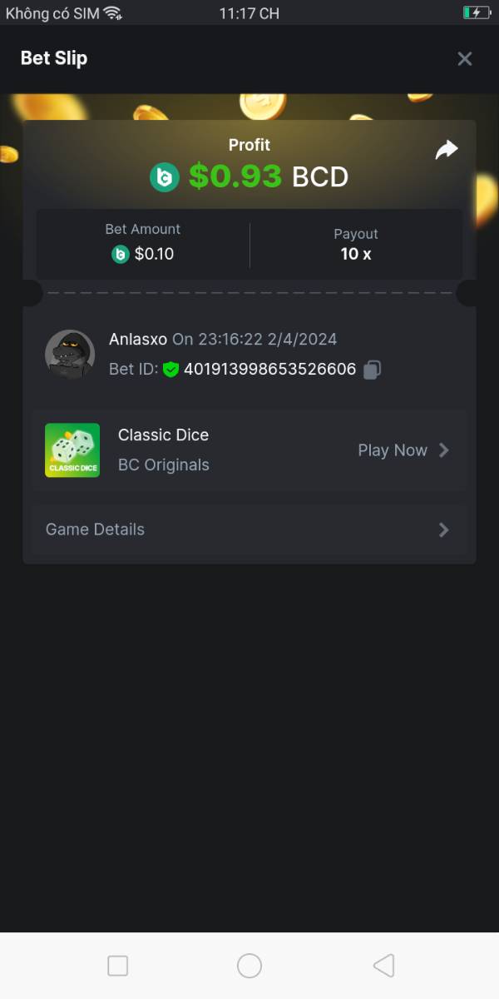The width and height of the screenshot is (499, 999).
Task: Click the Game Details chevron arrow
Action: (x=444, y=529)
